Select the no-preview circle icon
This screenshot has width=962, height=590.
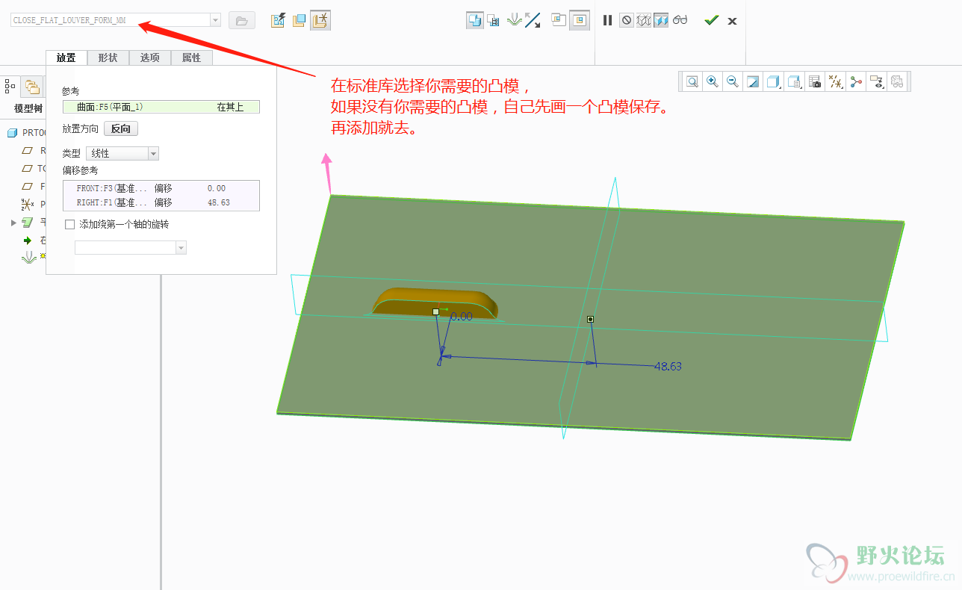pyautogui.click(x=627, y=21)
